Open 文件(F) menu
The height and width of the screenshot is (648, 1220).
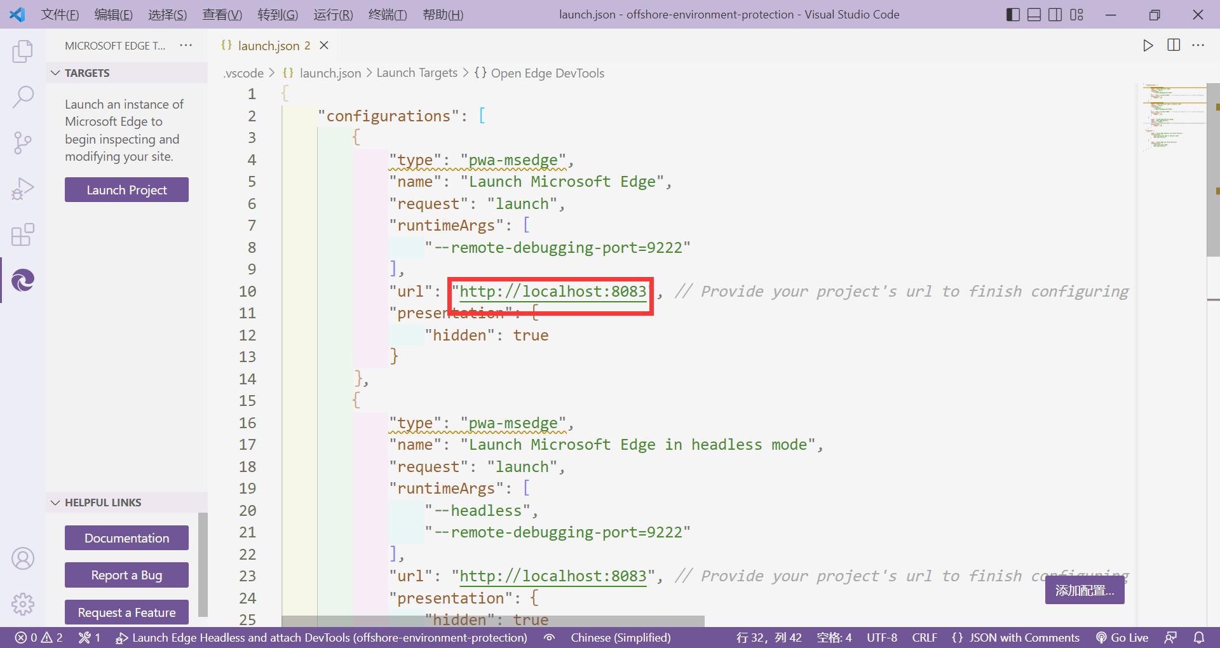click(60, 15)
